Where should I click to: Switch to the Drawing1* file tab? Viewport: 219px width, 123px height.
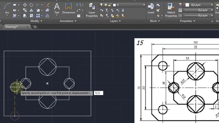12,27
